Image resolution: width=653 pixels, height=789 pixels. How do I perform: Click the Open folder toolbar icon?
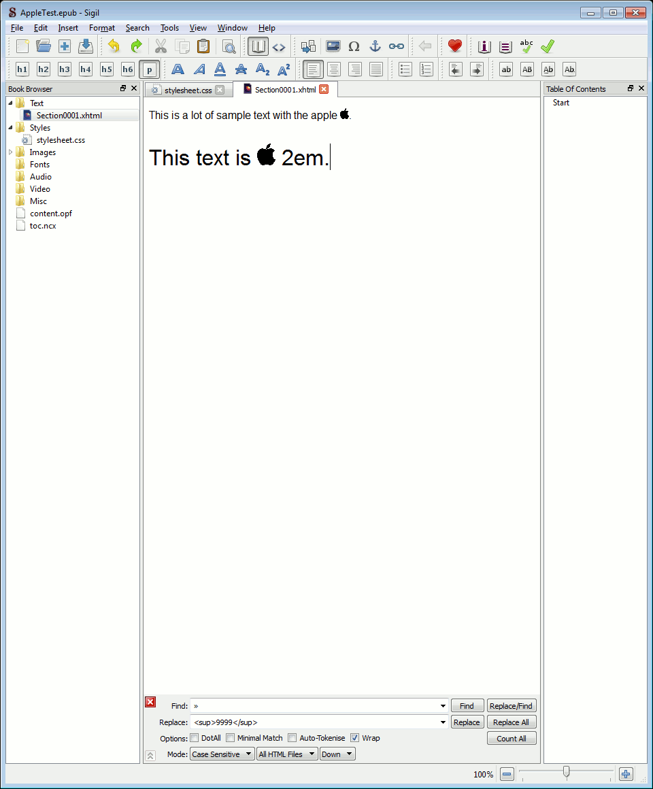(44, 46)
